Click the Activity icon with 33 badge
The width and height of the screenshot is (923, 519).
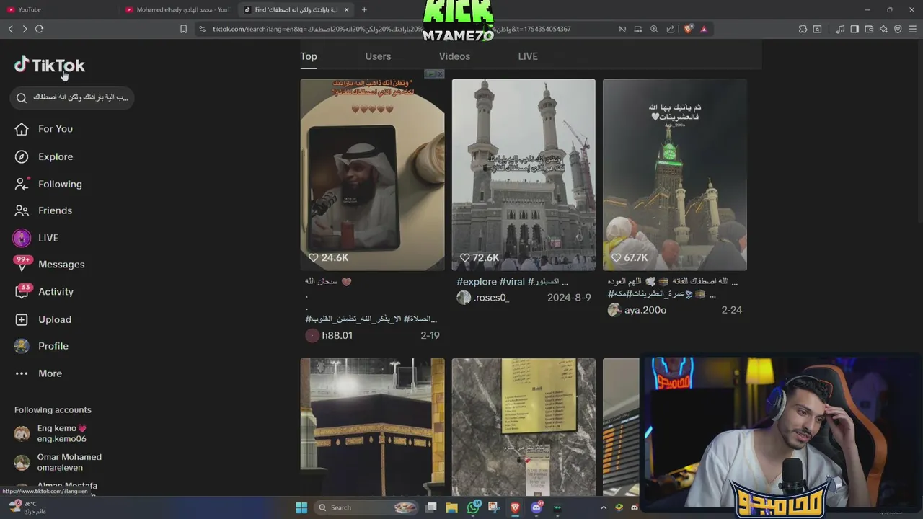tap(23, 291)
